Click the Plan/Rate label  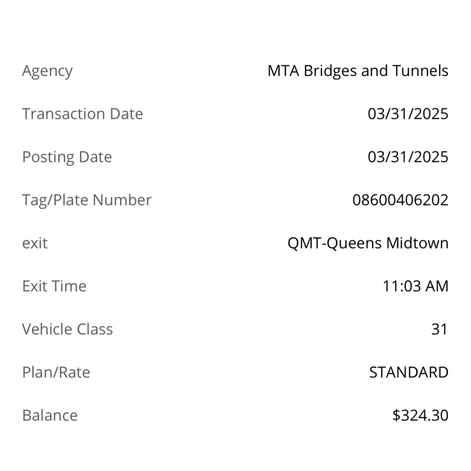coord(56,373)
